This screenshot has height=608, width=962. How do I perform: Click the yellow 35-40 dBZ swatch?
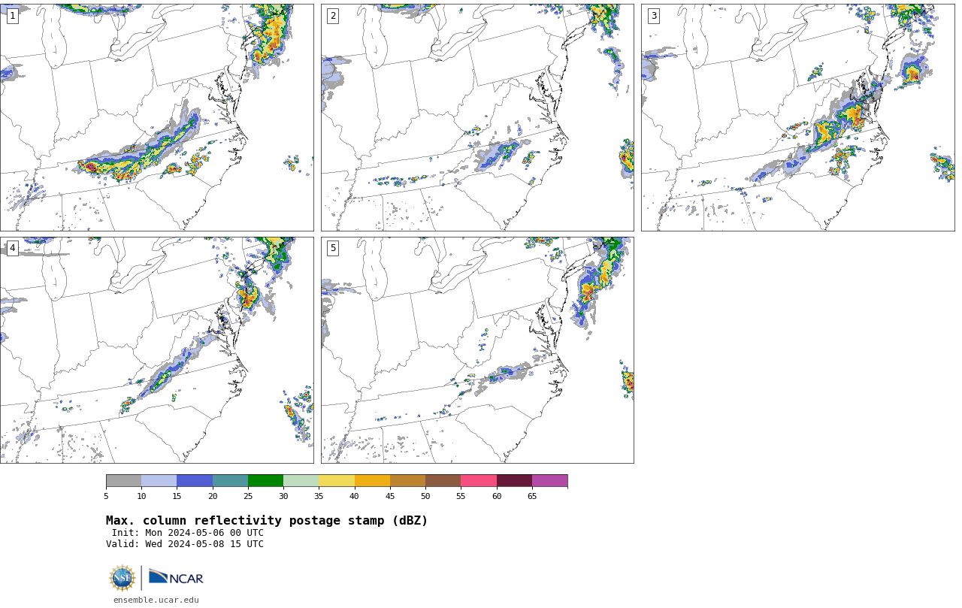[x=337, y=481]
